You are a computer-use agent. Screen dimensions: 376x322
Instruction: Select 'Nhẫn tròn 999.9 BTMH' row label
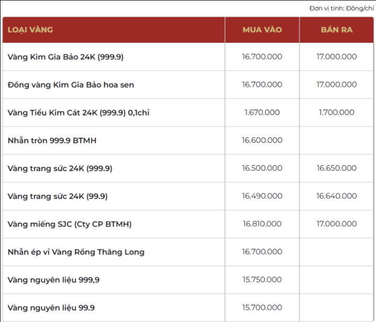(52, 140)
